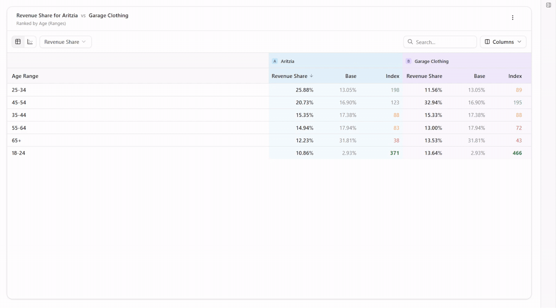Click Aritzia revenue share 20.73%

305,103
